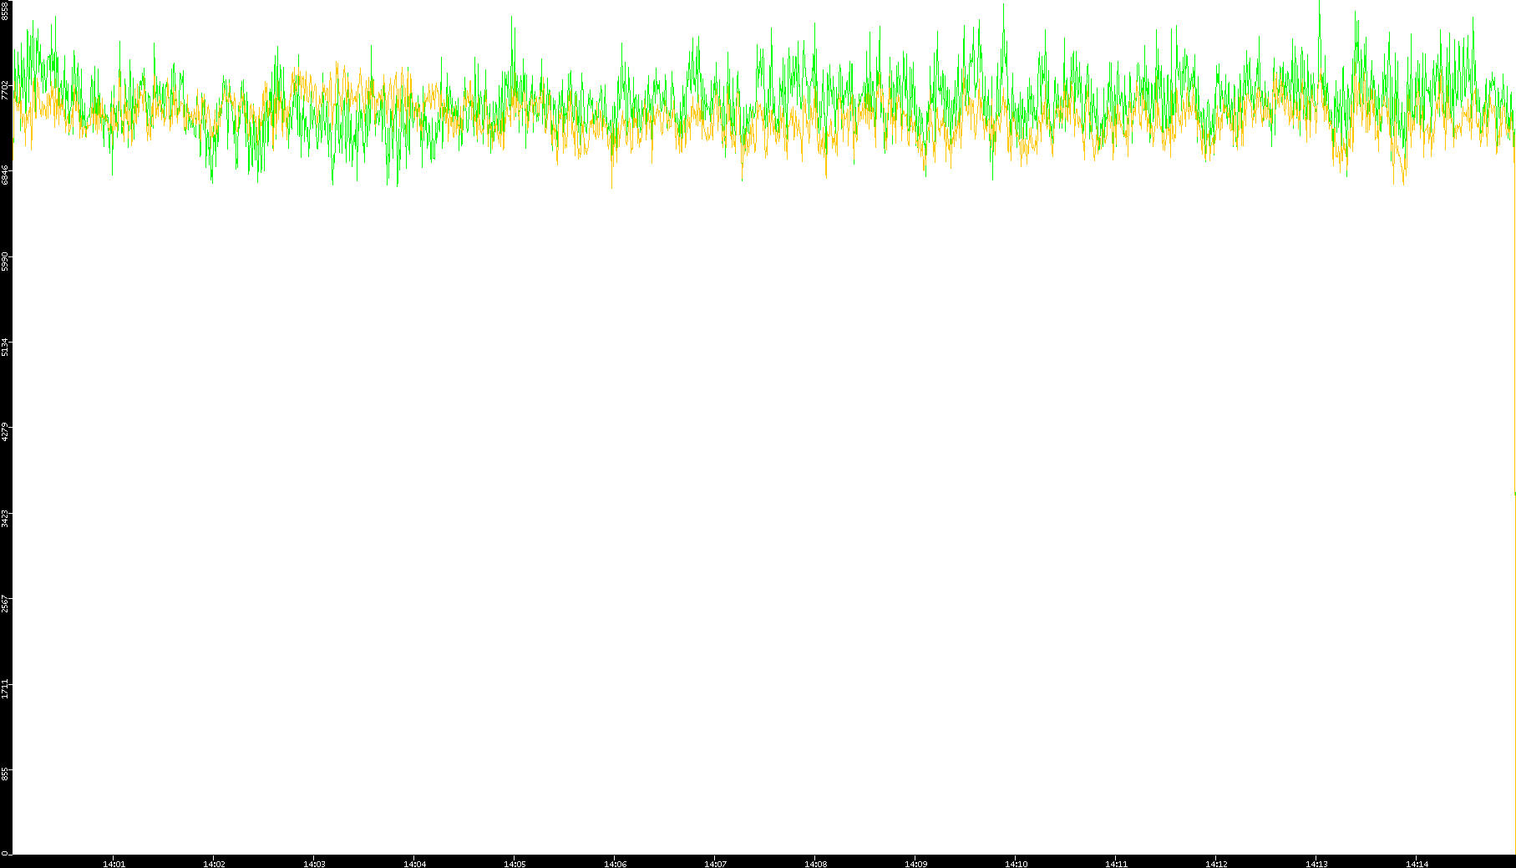The width and height of the screenshot is (1516, 868).
Task: Select the 14:12 time axis label
Action: pos(1216,864)
